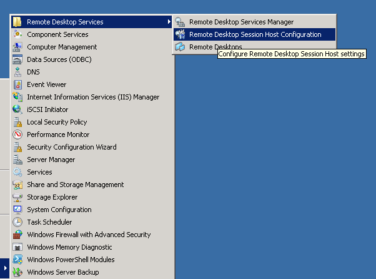The width and height of the screenshot is (376, 279).
Task: Click the Windows PowerShell Modules icon
Action: click(x=17, y=260)
